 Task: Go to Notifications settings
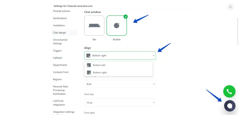[60, 18]
